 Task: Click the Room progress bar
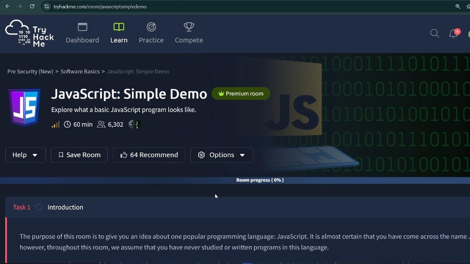click(x=235, y=180)
